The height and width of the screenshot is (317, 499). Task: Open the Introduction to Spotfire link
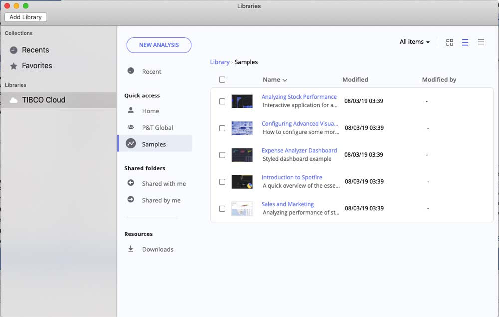click(292, 177)
